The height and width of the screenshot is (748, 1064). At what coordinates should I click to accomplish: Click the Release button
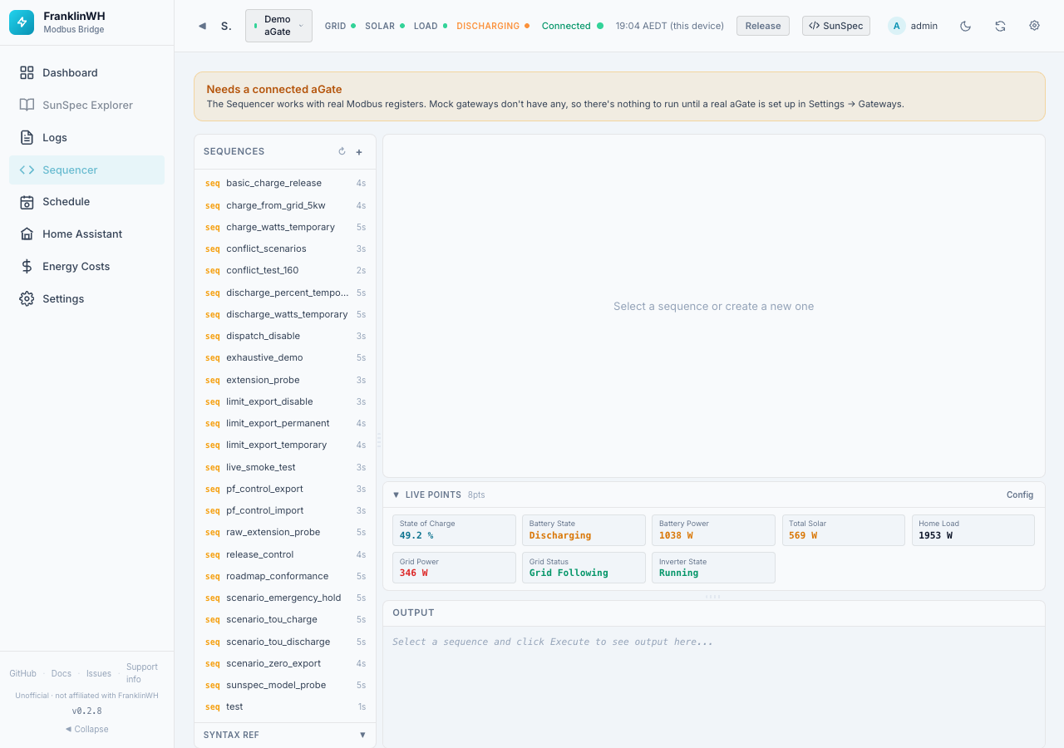(x=763, y=26)
